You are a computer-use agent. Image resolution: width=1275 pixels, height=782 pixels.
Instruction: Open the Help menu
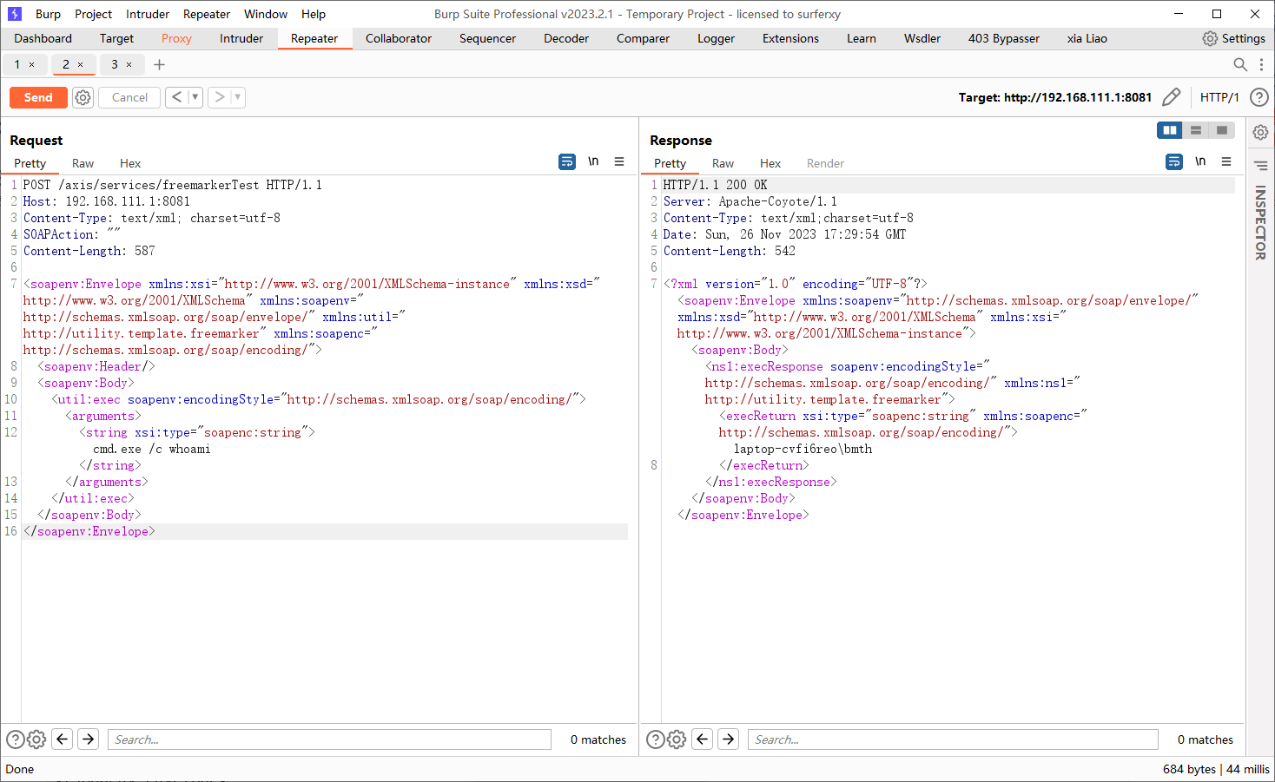[x=314, y=14]
